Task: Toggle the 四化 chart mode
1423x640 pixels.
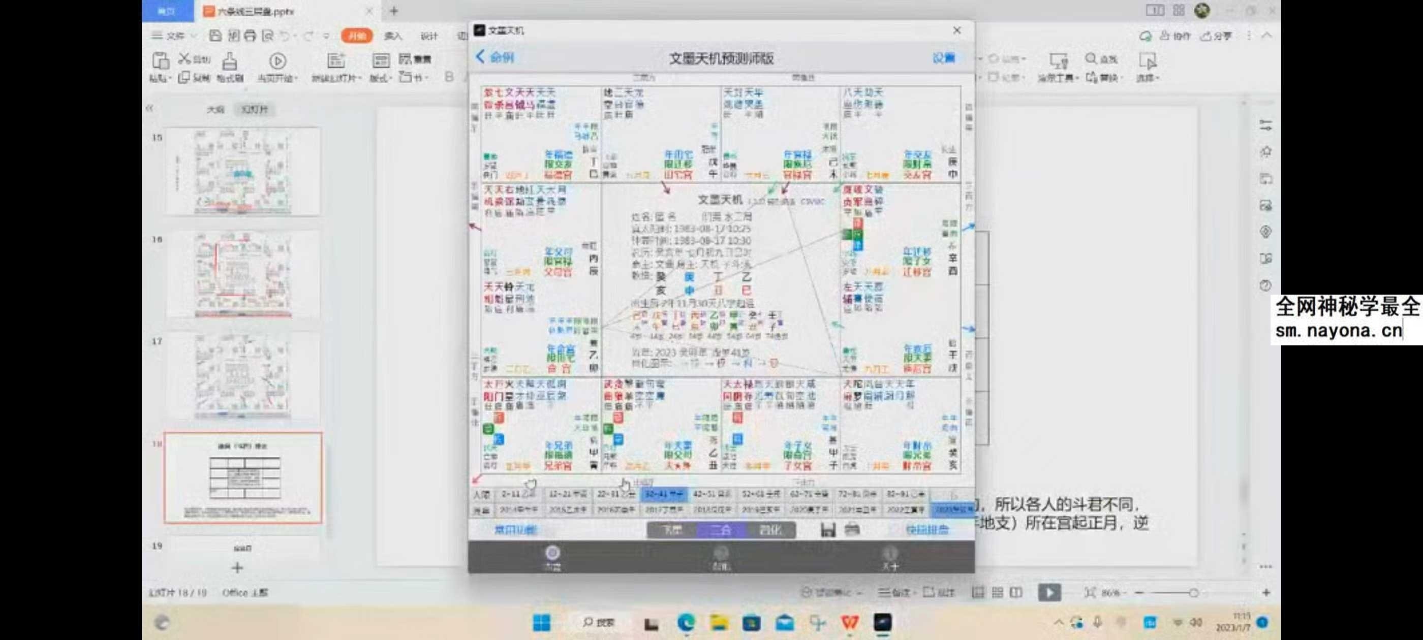Action: click(770, 530)
